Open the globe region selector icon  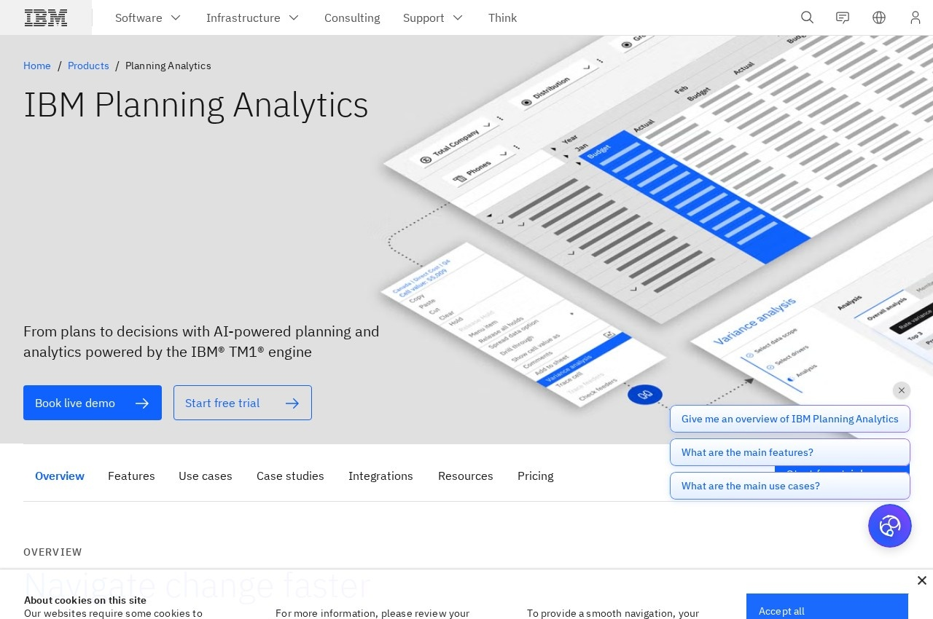[879, 17]
